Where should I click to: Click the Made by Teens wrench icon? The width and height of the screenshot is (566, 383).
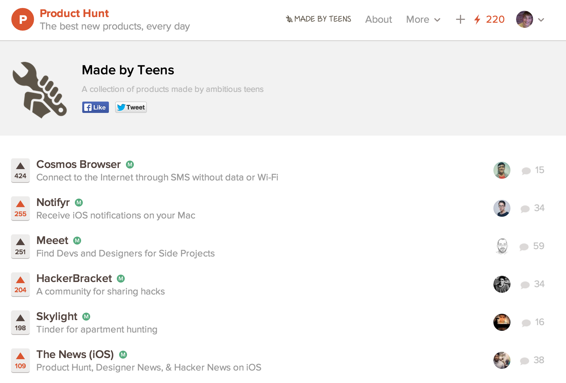click(40, 90)
